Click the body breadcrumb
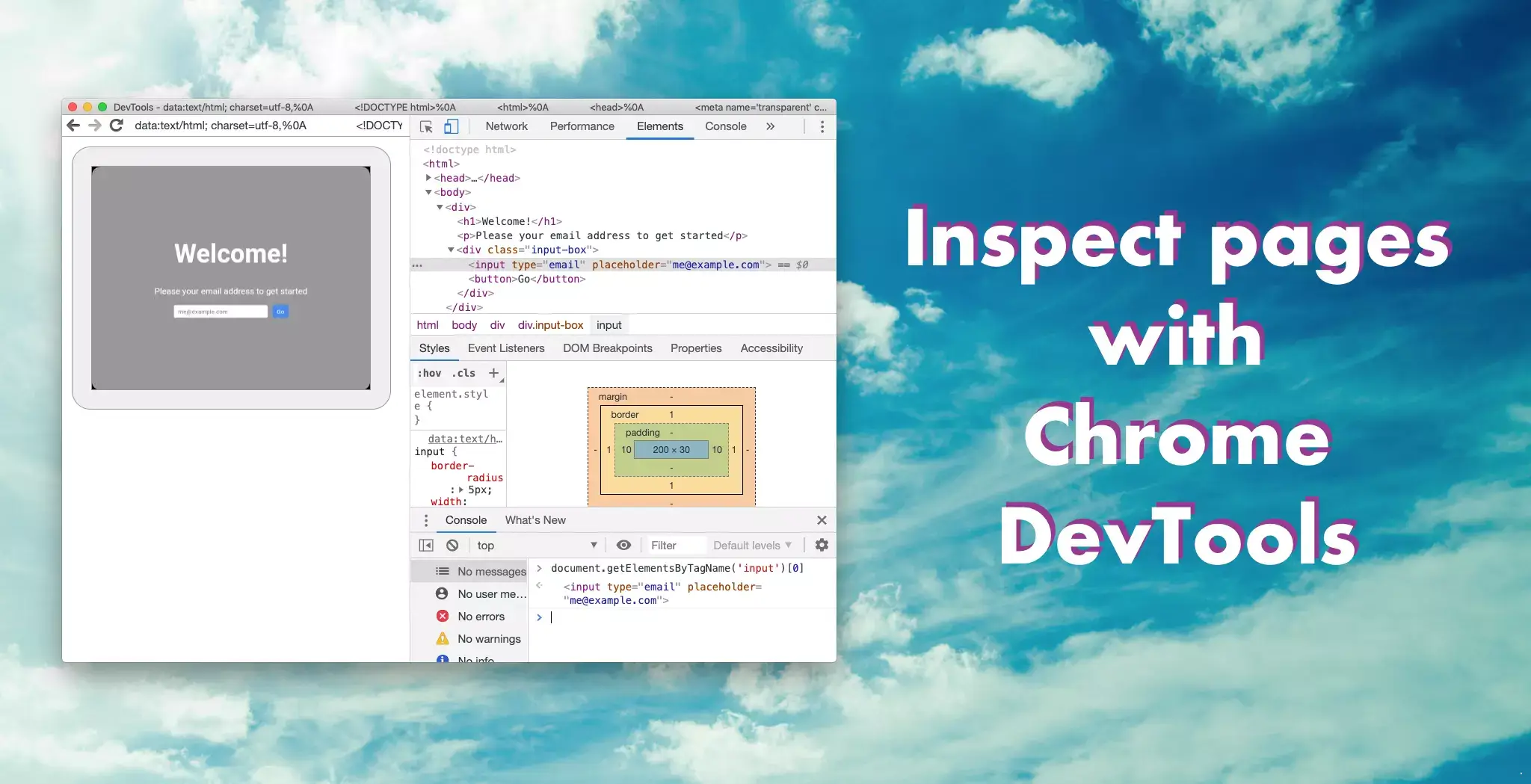1531x784 pixels. point(464,325)
